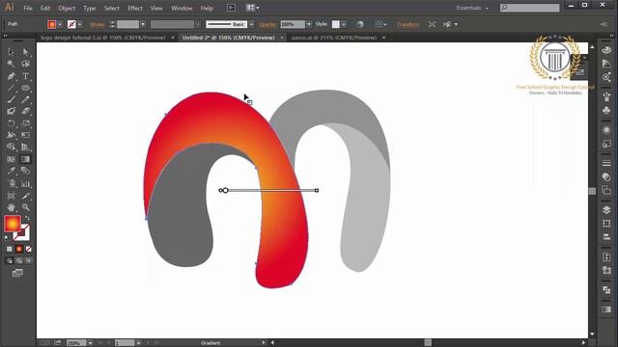Viewport: 618px width, 347px height.
Task: Select the Blob Brush tool
Action: tap(11, 112)
